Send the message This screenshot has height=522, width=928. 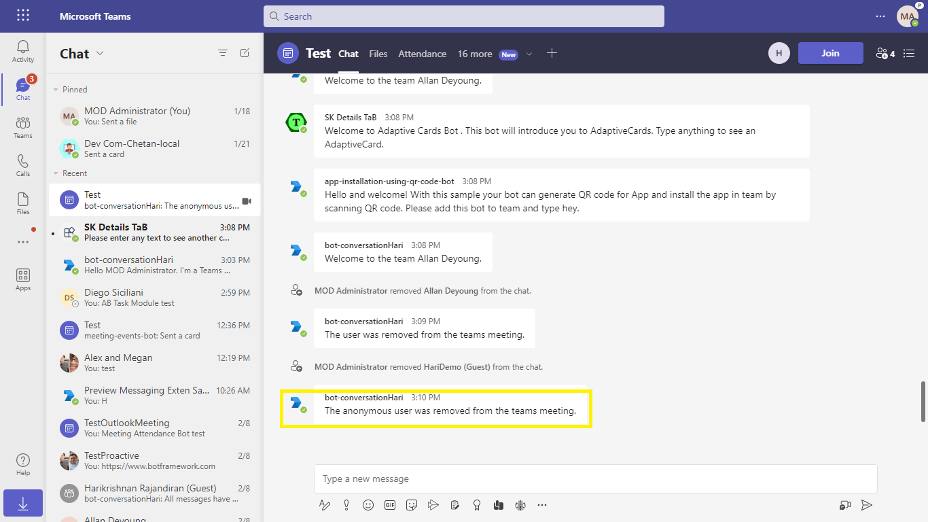coord(867,505)
